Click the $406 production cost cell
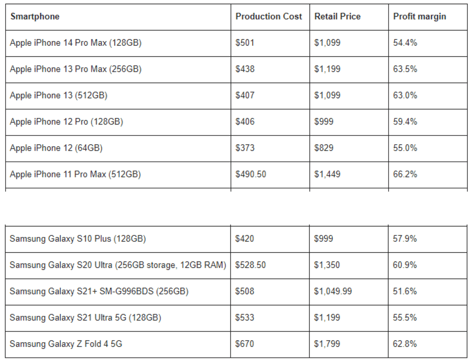Viewport: 472px width, 362px height. [245, 122]
